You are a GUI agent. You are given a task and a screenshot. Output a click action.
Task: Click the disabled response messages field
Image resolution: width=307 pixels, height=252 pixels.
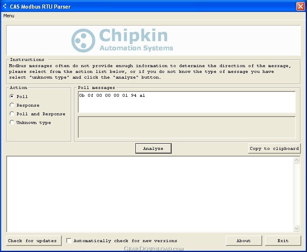[x=187, y=127]
